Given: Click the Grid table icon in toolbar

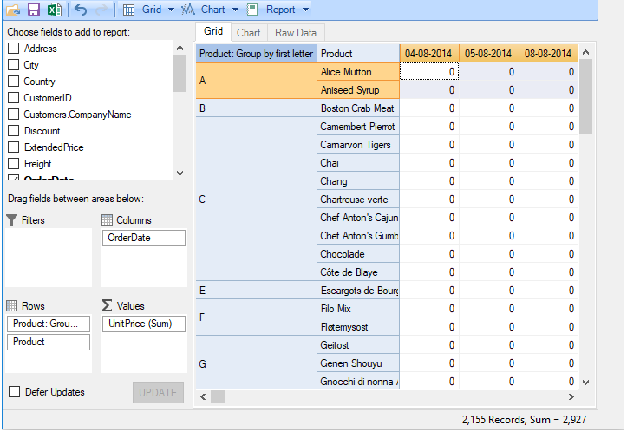Looking at the screenshot, I should (128, 10).
